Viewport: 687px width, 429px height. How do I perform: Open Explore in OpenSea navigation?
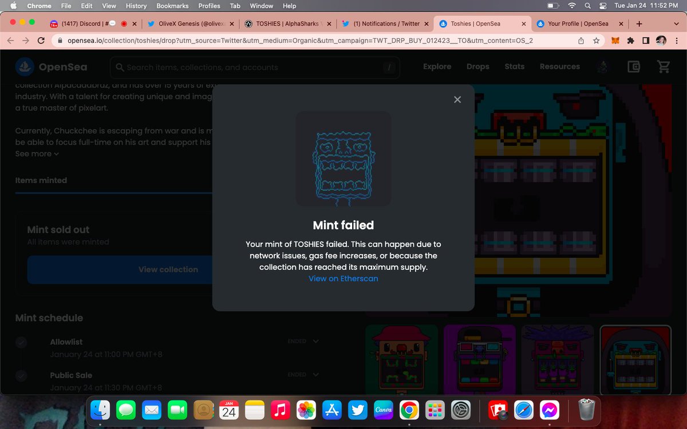point(437,66)
